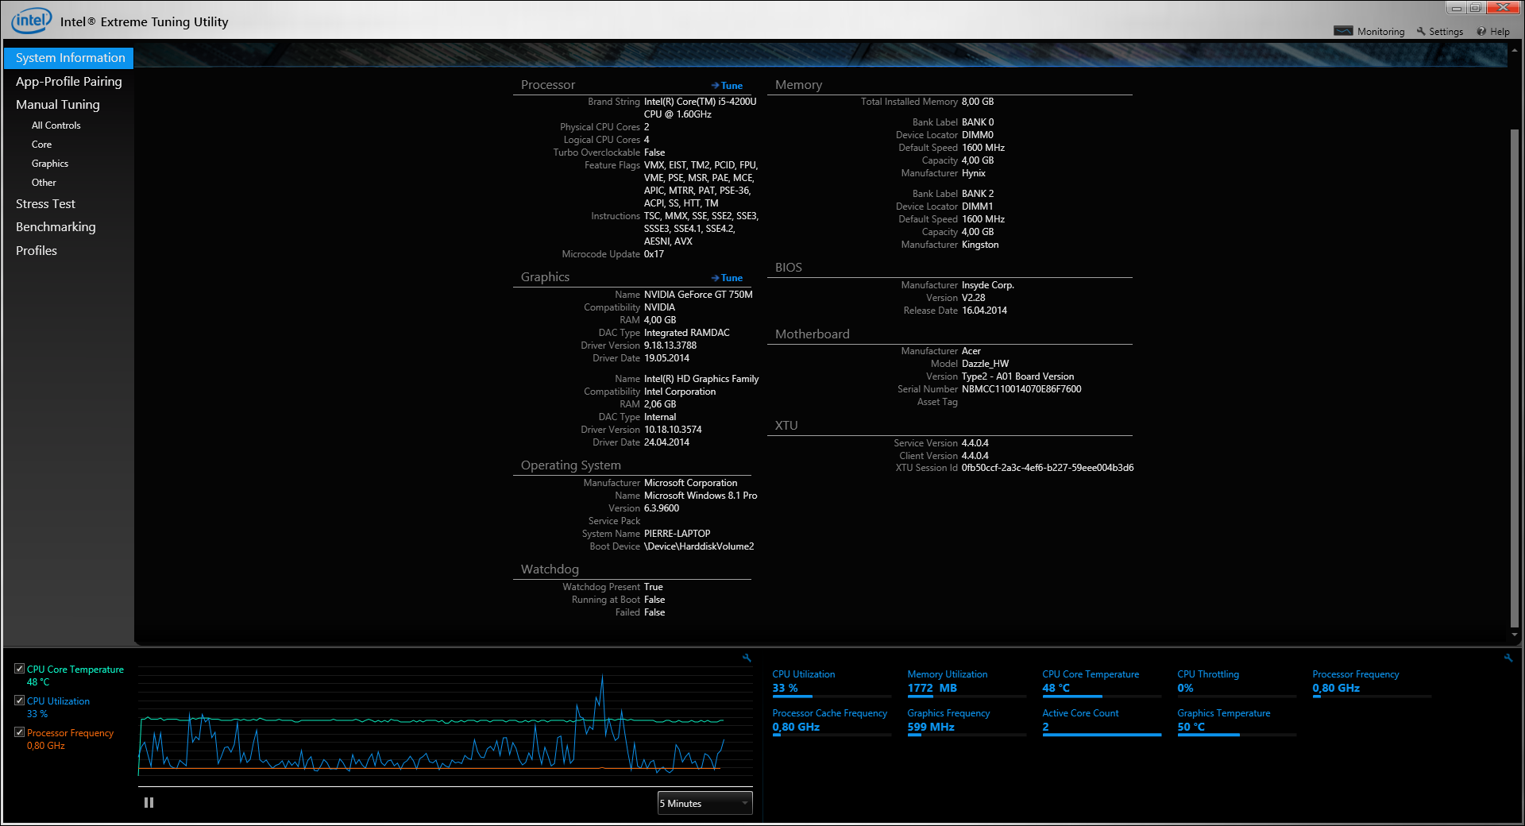Uncheck Processor Frequency checkbox
1525x826 pixels.
click(x=19, y=732)
